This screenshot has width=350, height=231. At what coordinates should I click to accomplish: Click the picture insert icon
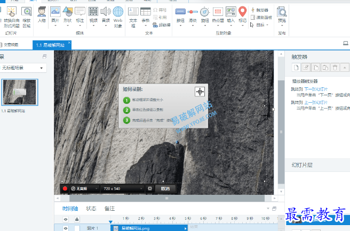click(x=55, y=12)
